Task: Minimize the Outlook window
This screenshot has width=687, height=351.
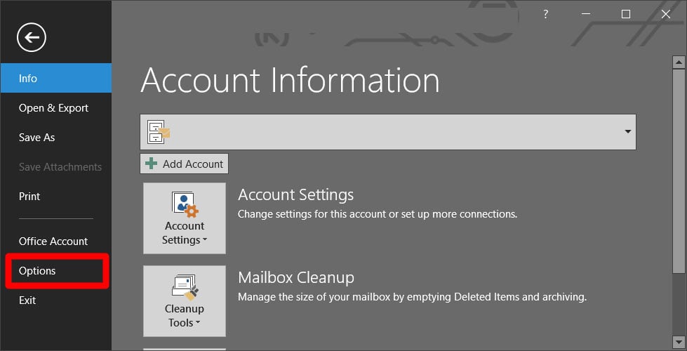Action: click(x=586, y=14)
